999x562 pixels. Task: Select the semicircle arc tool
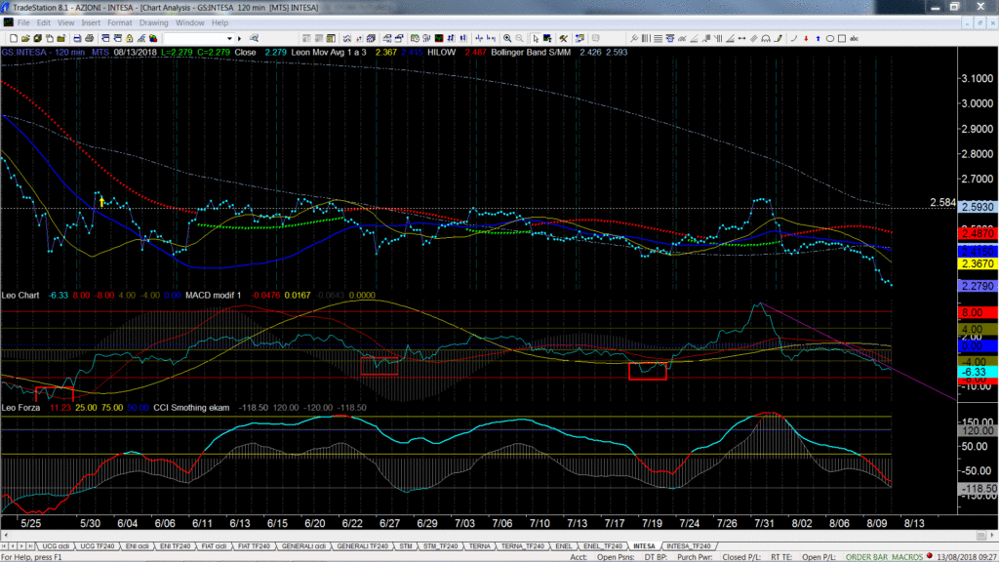tap(766, 38)
